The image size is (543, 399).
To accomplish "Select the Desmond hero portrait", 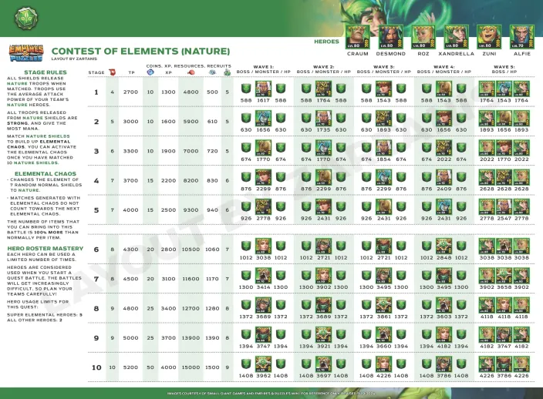I will point(389,36).
